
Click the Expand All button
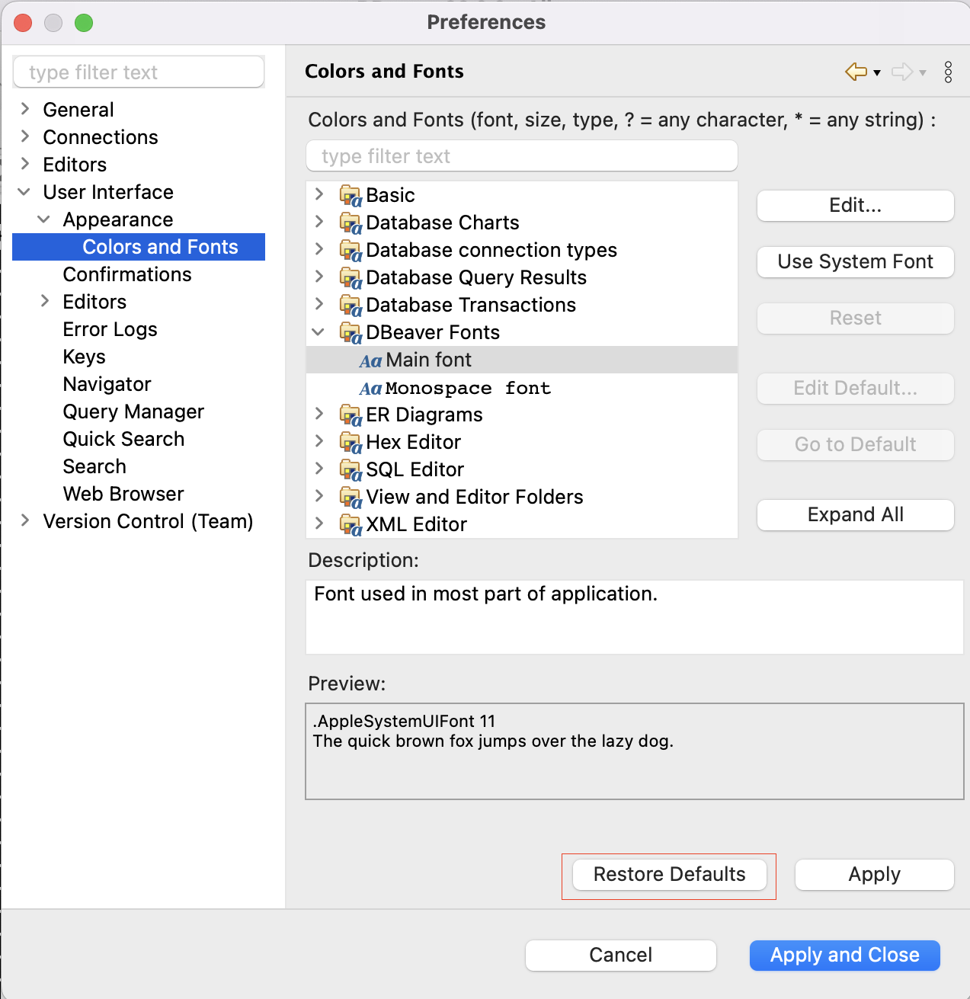click(855, 514)
